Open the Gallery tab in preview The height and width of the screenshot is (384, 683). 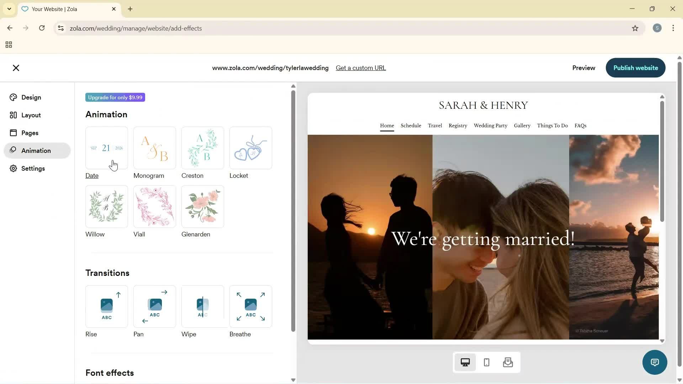tap(522, 126)
